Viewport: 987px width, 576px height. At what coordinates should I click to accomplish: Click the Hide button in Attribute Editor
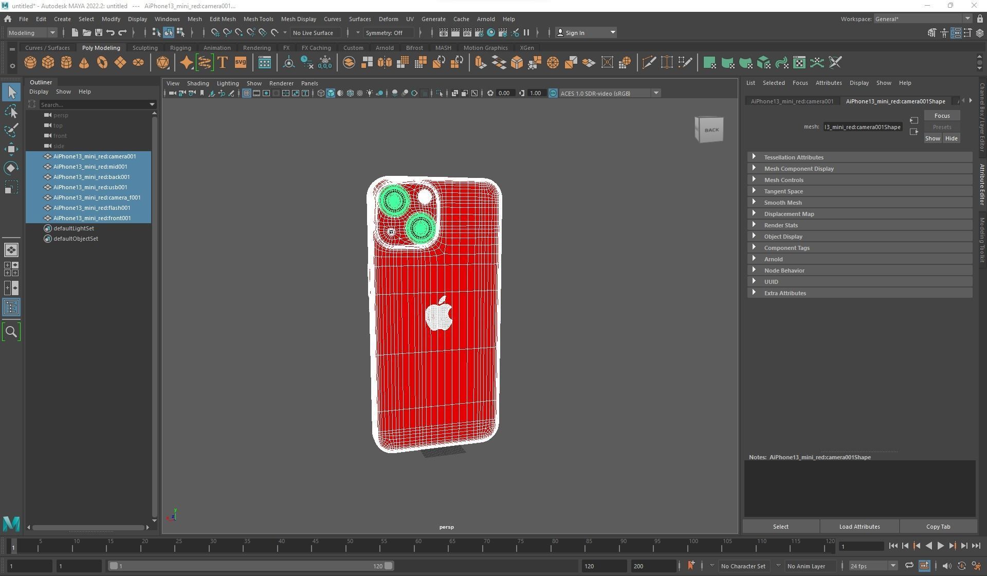[951, 138]
